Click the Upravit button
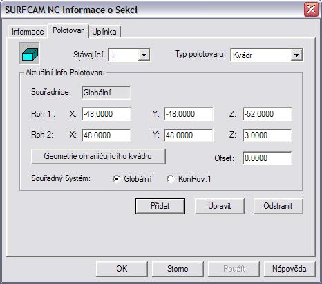The image size is (322, 284). tap(219, 206)
